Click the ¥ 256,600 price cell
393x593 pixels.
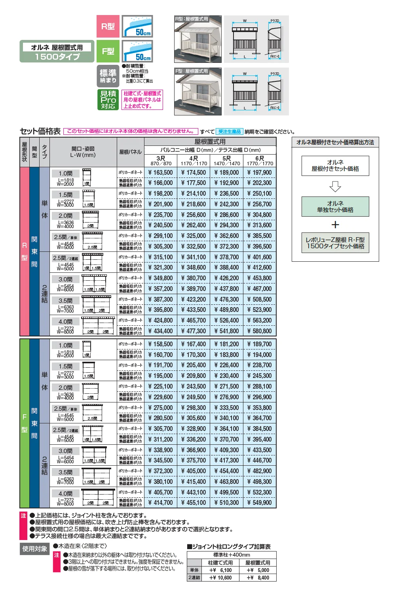(194, 215)
